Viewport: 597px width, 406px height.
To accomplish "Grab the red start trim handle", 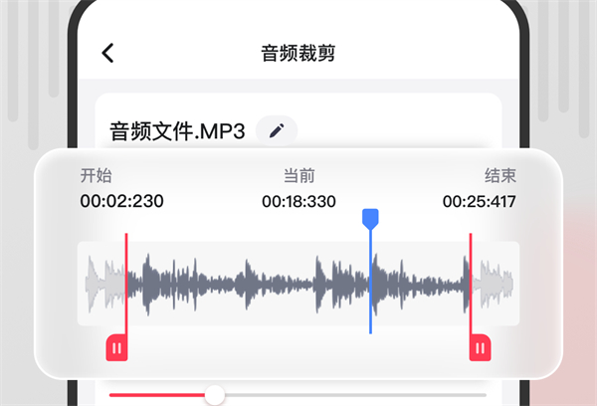I will (x=116, y=347).
